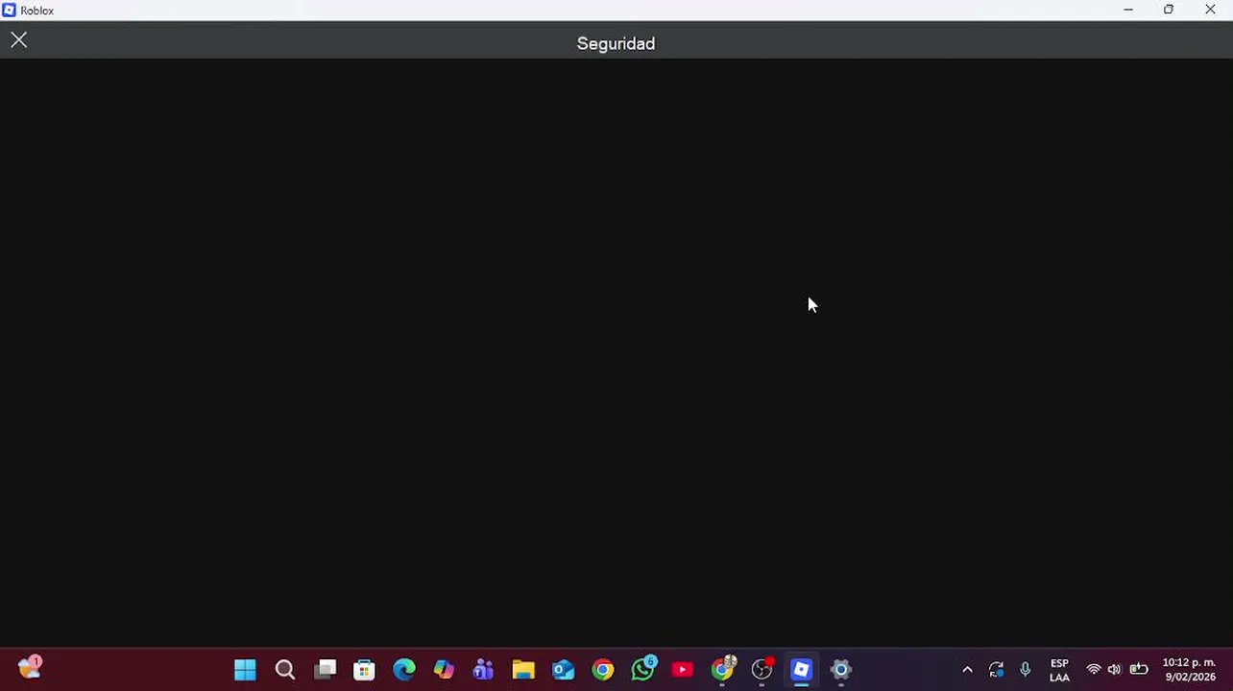The width and height of the screenshot is (1233, 691).
Task: Open the OBS Studio recording icon
Action: [x=762, y=669]
